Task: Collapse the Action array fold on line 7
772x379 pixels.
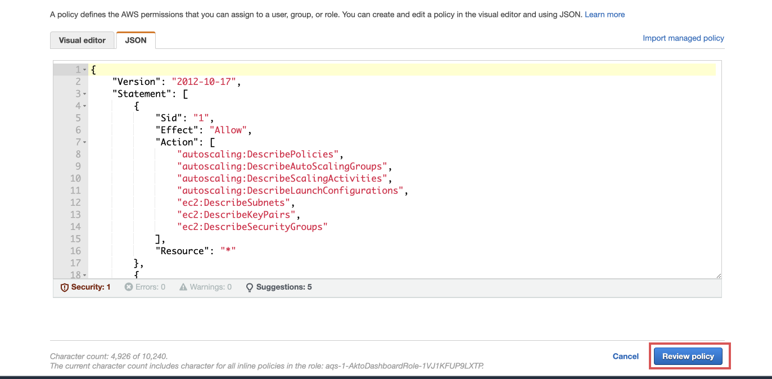Action: click(x=83, y=142)
